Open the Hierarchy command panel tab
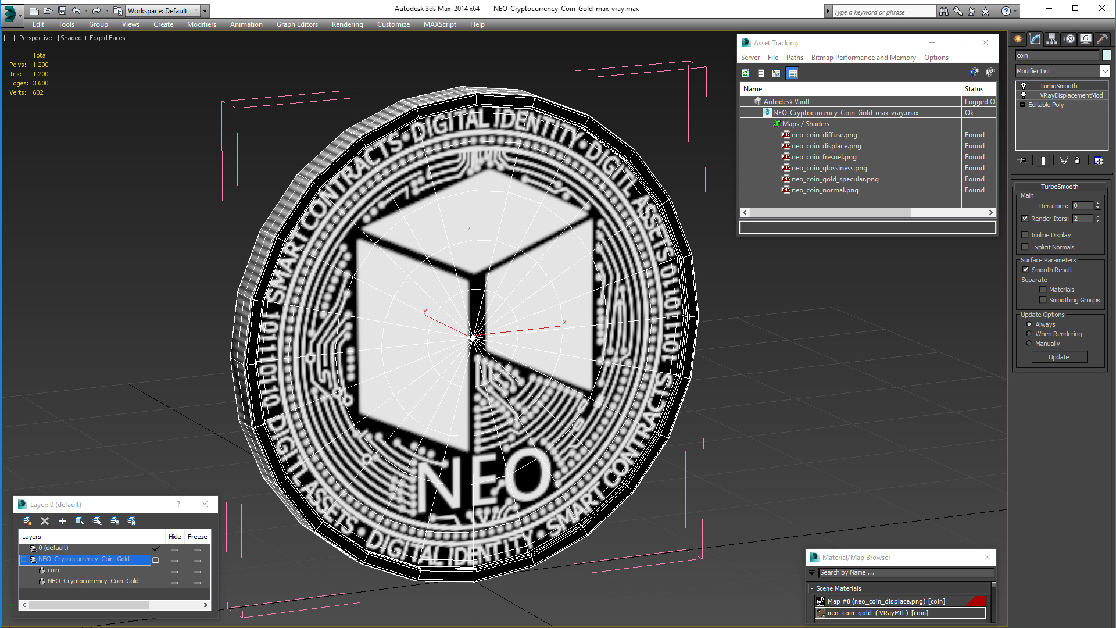The height and width of the screenshot is (628, 1116). click(1051, 39)
